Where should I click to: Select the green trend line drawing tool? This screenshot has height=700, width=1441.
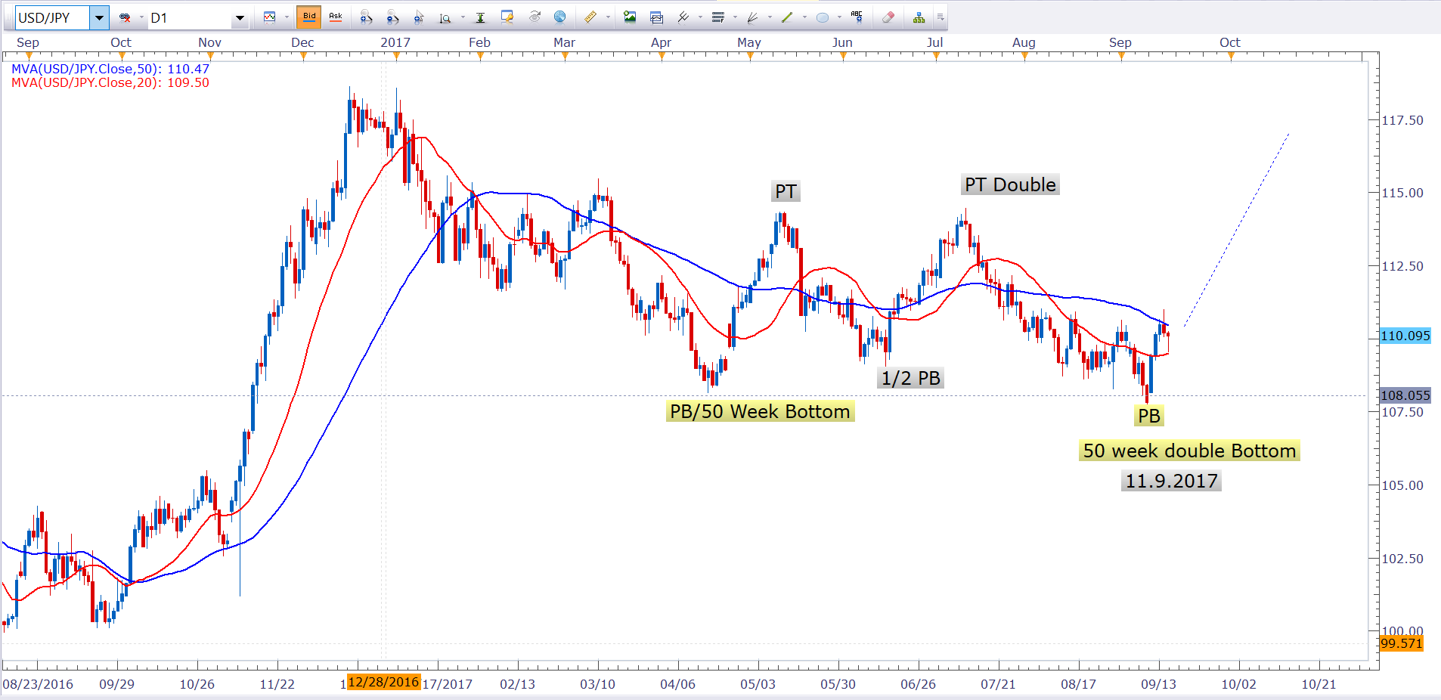click(x=787, y=17)
